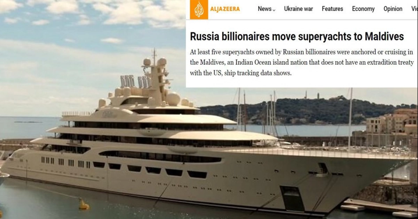Click the yacht name lettering on upper deck

(110, 114)
